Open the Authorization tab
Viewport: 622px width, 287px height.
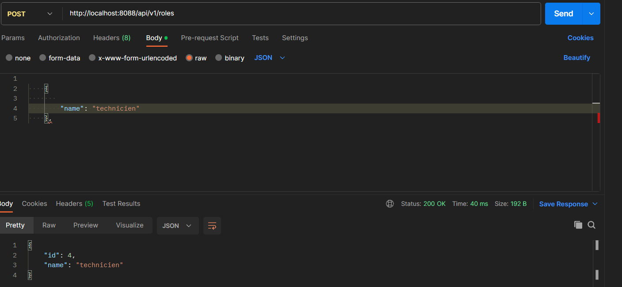pyautogui.click(x=59, y=38)
